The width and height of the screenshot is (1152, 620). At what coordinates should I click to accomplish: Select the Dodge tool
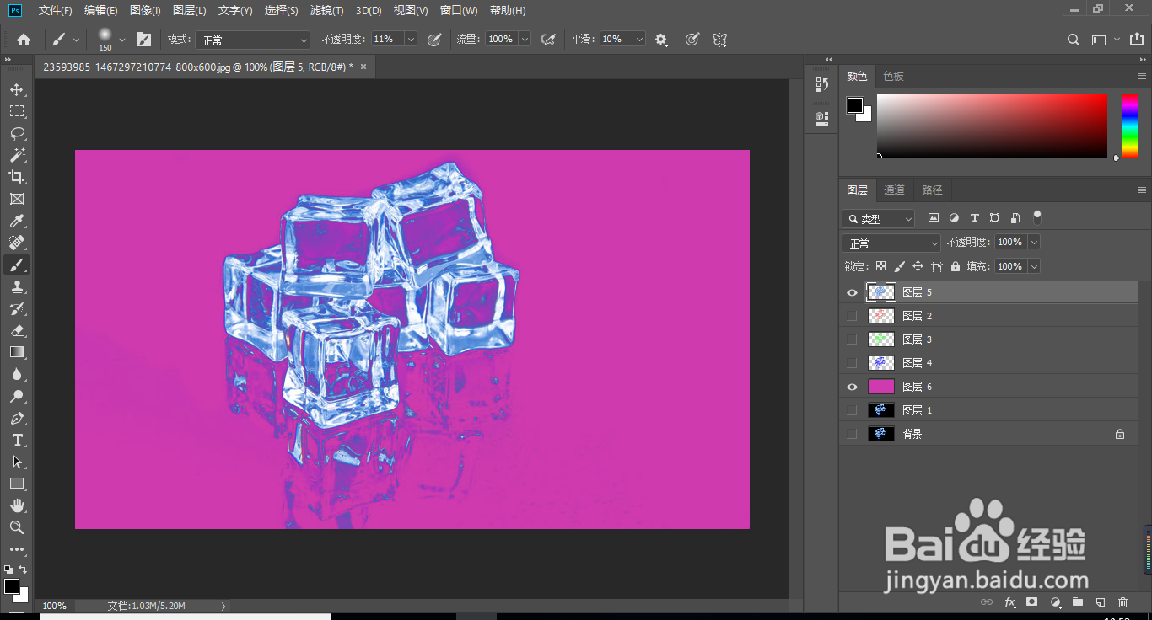[17, 396]
